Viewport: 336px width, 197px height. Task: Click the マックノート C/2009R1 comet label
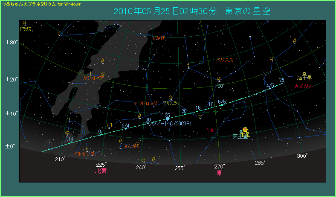(168, 124)
